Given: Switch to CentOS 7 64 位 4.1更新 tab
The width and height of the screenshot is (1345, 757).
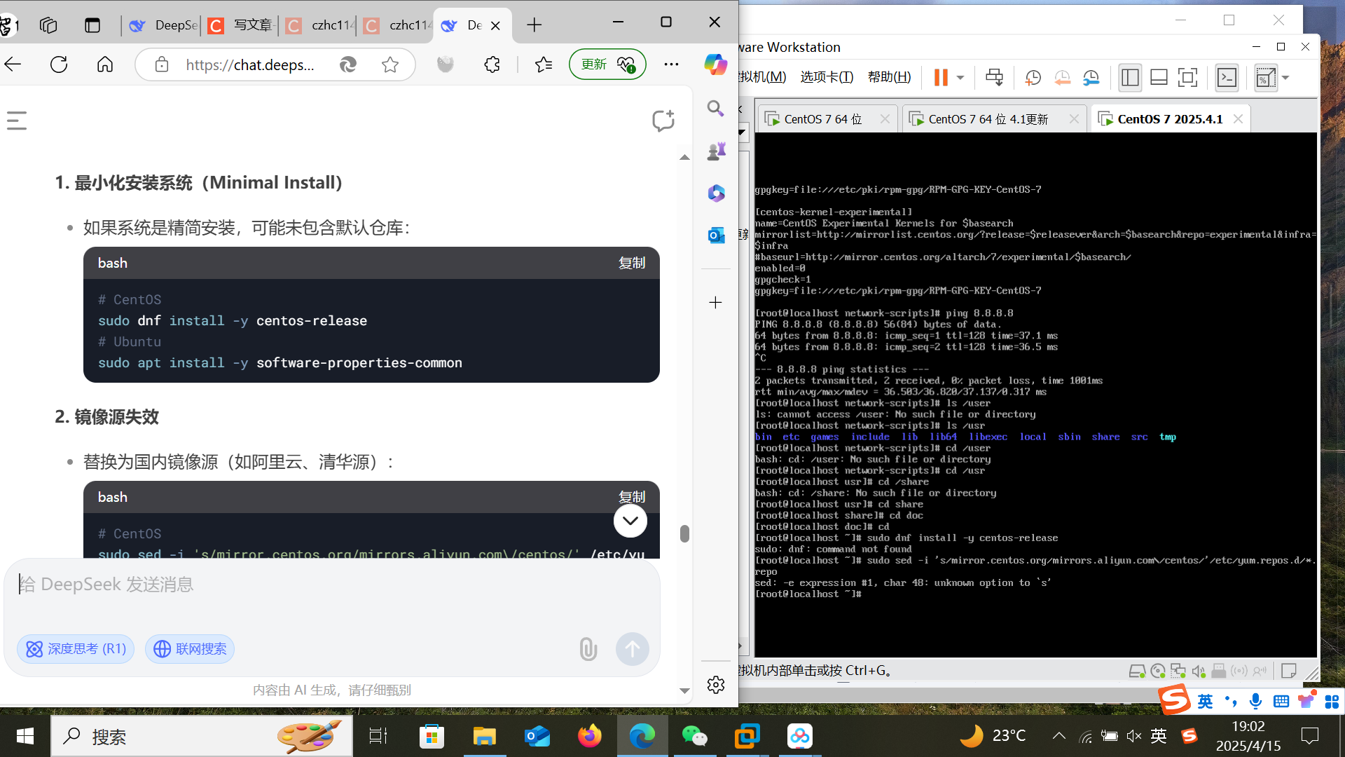Looking at the screenshot, I should click(x=988, y=119).
